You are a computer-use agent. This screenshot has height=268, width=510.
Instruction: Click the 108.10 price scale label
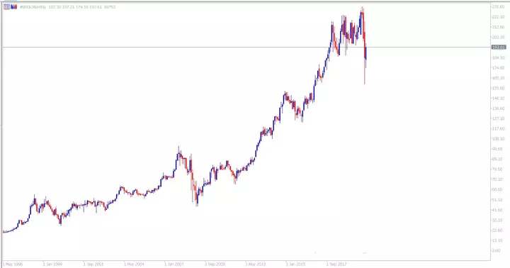(x=498, y=139)
